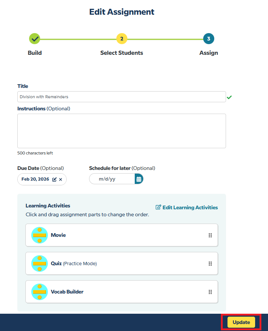Go to the Assign step

point(209,39)
